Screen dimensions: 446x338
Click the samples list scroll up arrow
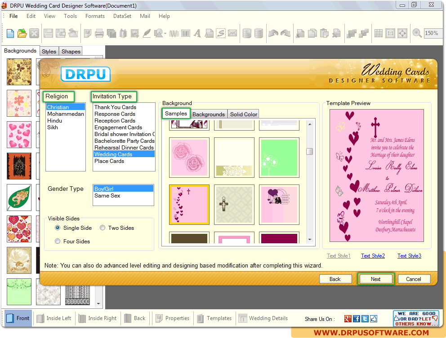click(x=310, y=124)
